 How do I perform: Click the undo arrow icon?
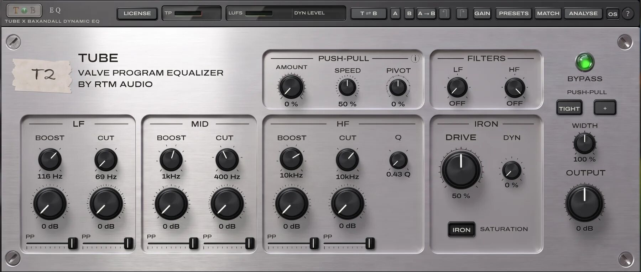click(x=444, y=14)
